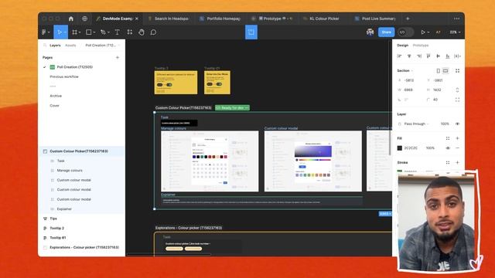The height and width of the screenshot is (278, 495).
Task: Select the Cover page
Action: pos(54,106)
